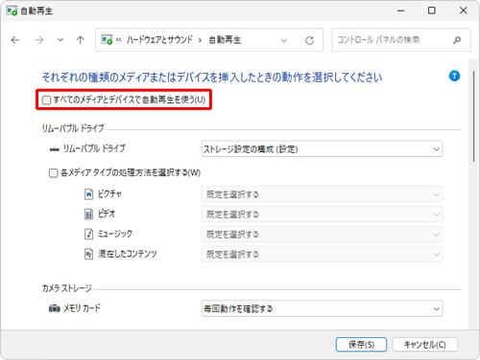Image resolution: width=480 pixels, height=360 pixels.
Task: Click the control panel icon in the address bar
Action: (107, 40)
